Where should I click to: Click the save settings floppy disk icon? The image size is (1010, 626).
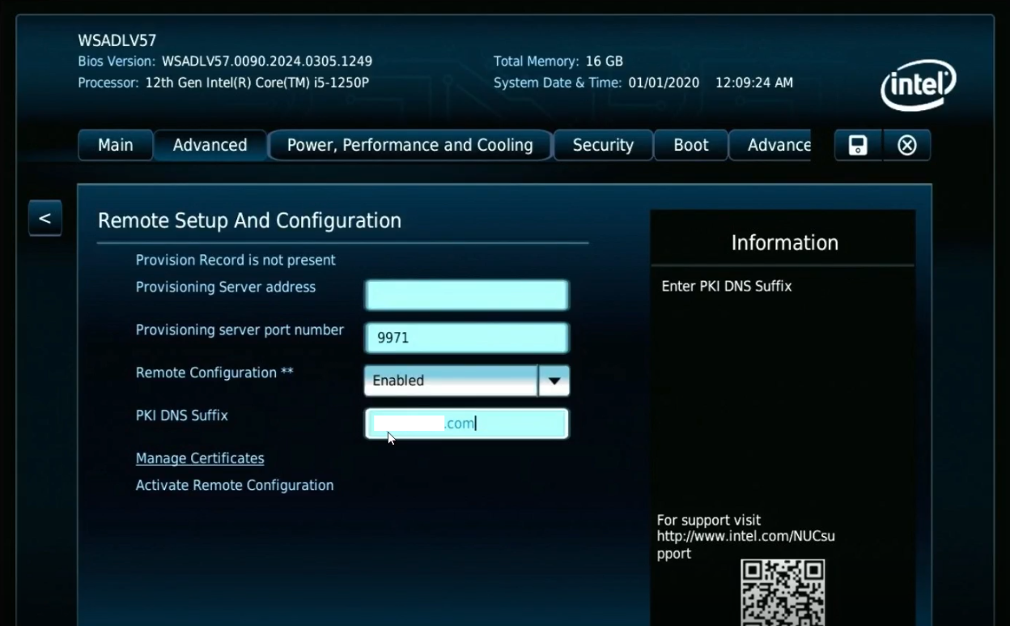[x=857, y=145]
